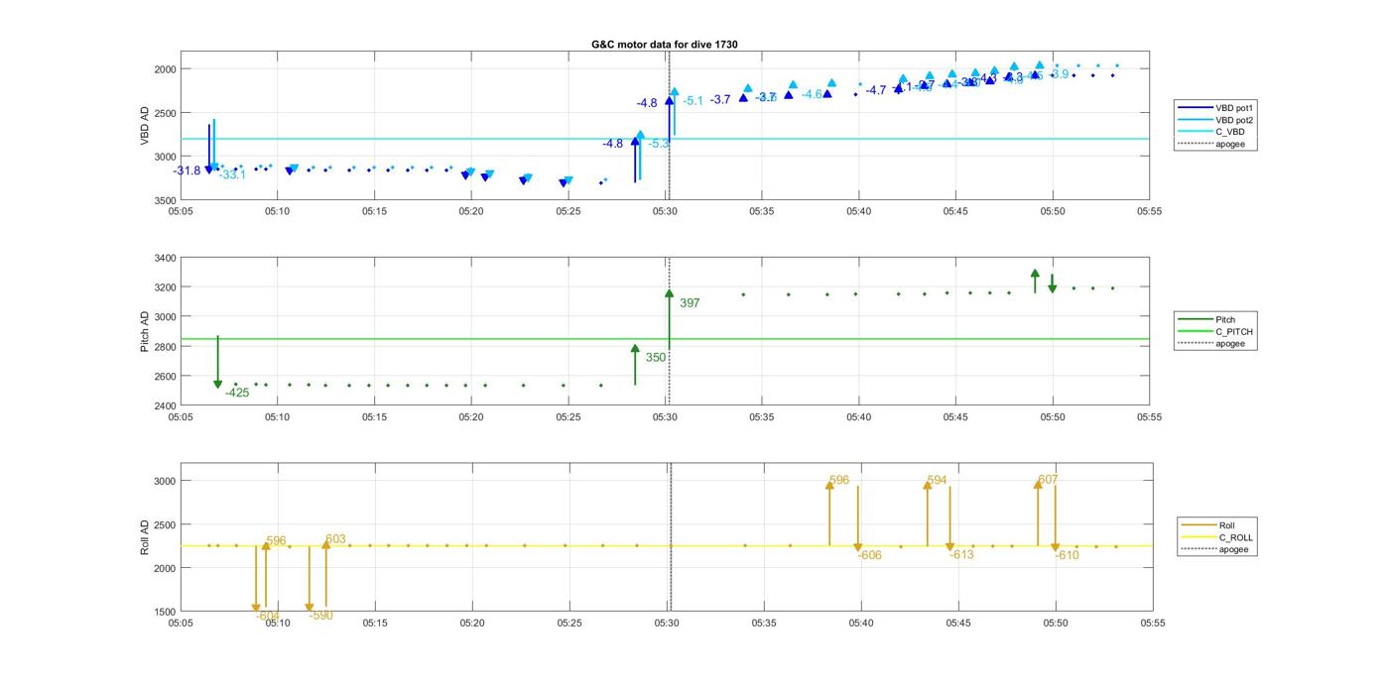Screen dimensions: 1389x687
Task: Click the '397' pitch data label
Action: click(x=690, y=303)
